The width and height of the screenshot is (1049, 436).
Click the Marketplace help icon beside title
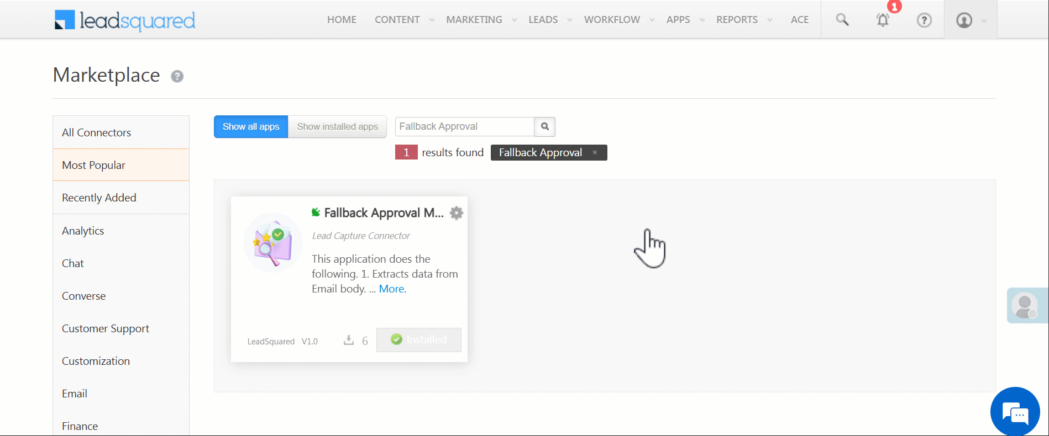(x=177, y=76)
